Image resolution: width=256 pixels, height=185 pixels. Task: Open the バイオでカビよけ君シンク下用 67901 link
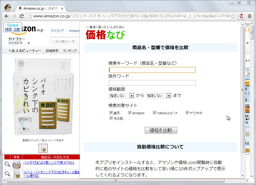(x=40, y=162)
